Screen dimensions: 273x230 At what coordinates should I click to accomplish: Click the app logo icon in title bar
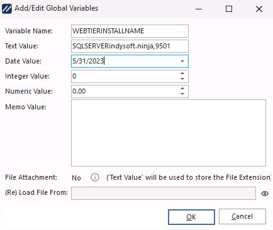(7, 9)
